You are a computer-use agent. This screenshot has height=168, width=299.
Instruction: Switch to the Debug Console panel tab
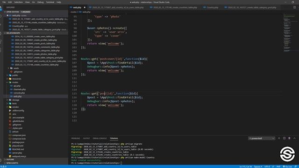100,138
